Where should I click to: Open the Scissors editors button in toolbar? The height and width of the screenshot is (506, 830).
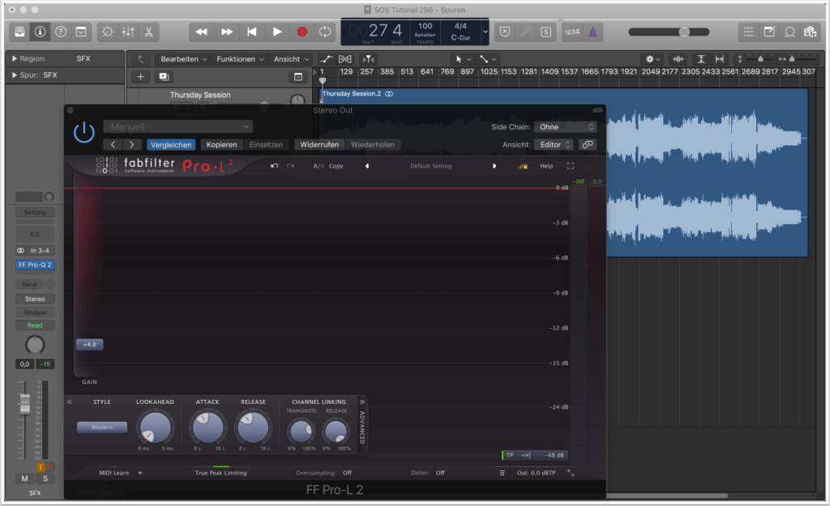149,32
